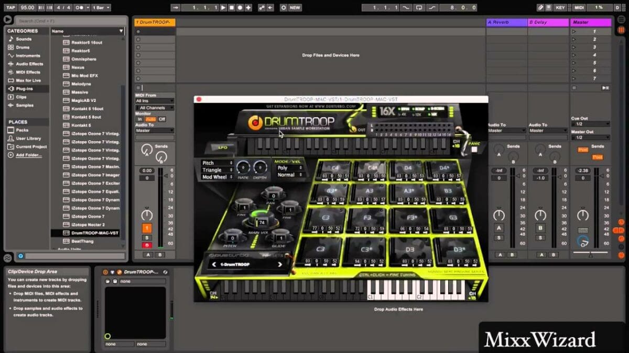Stop playback with the Stop button
629x353 pixels.
tap(232, 8)
